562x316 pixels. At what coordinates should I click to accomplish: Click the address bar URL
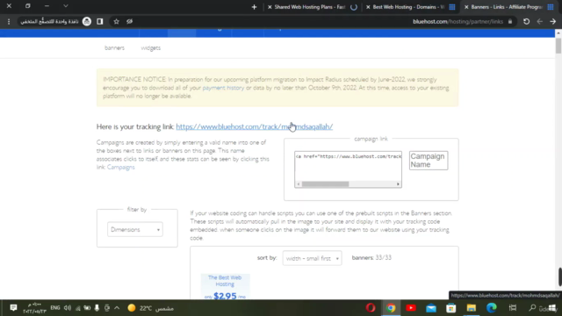coord(458,21)
